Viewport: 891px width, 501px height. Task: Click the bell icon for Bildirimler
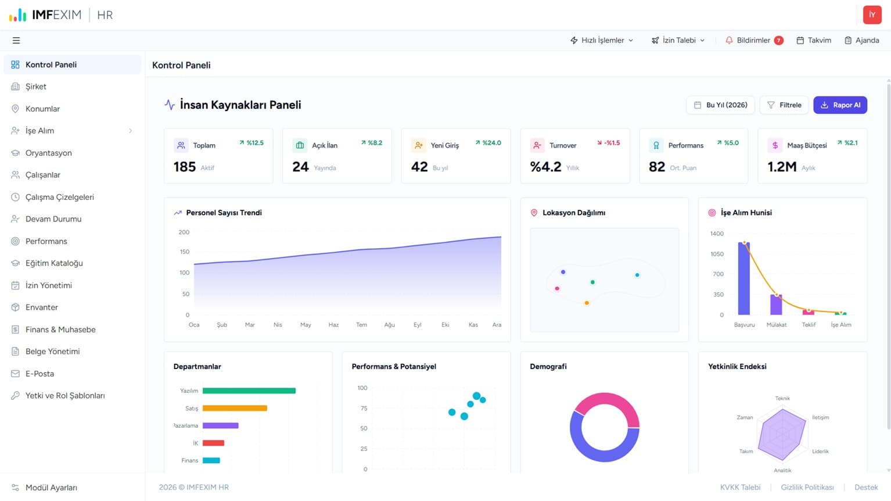(729, 40)
